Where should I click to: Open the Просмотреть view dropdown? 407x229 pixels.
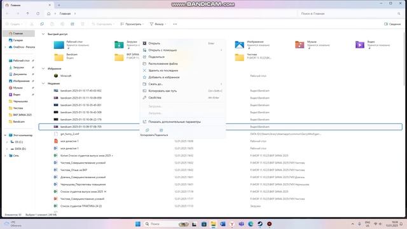(132, 24)
